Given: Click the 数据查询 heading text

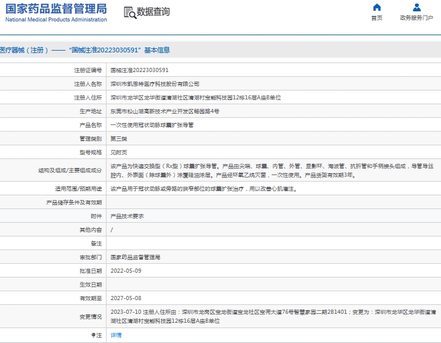Looking at the screenshot, I should click(x=154, y=12).
